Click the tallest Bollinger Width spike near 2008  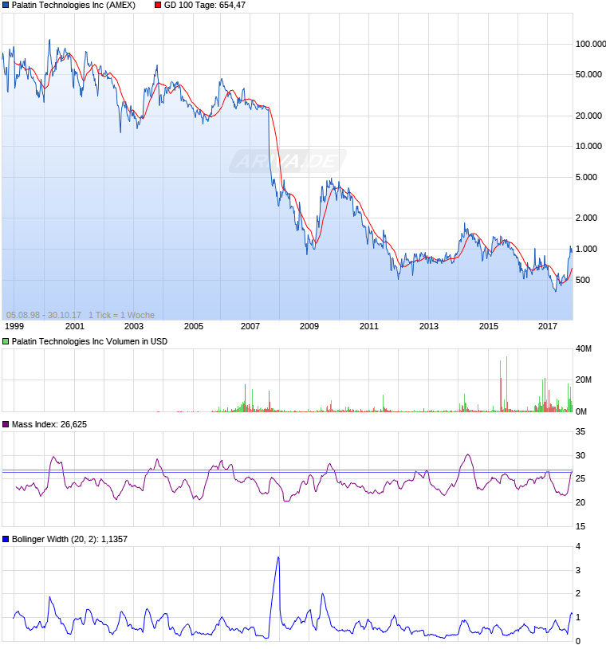coord(278,559)
